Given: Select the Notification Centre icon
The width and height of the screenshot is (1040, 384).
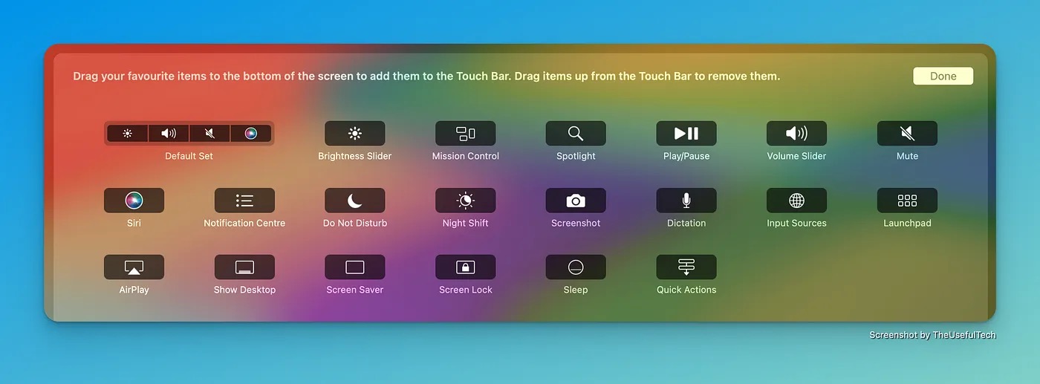Looking at the screenshot, I should pos(244,201).
